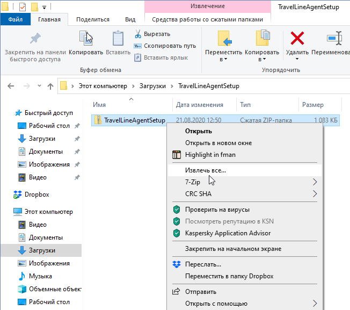The width and height of the screenshot is (350, 310).
Task: Open the Файл tab
Action: 16,19
